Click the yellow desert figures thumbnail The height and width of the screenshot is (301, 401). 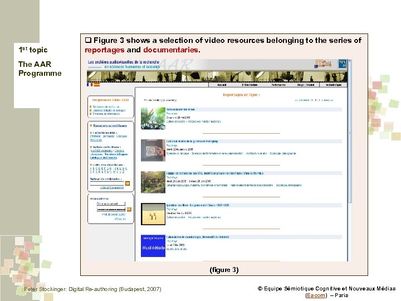153,214
